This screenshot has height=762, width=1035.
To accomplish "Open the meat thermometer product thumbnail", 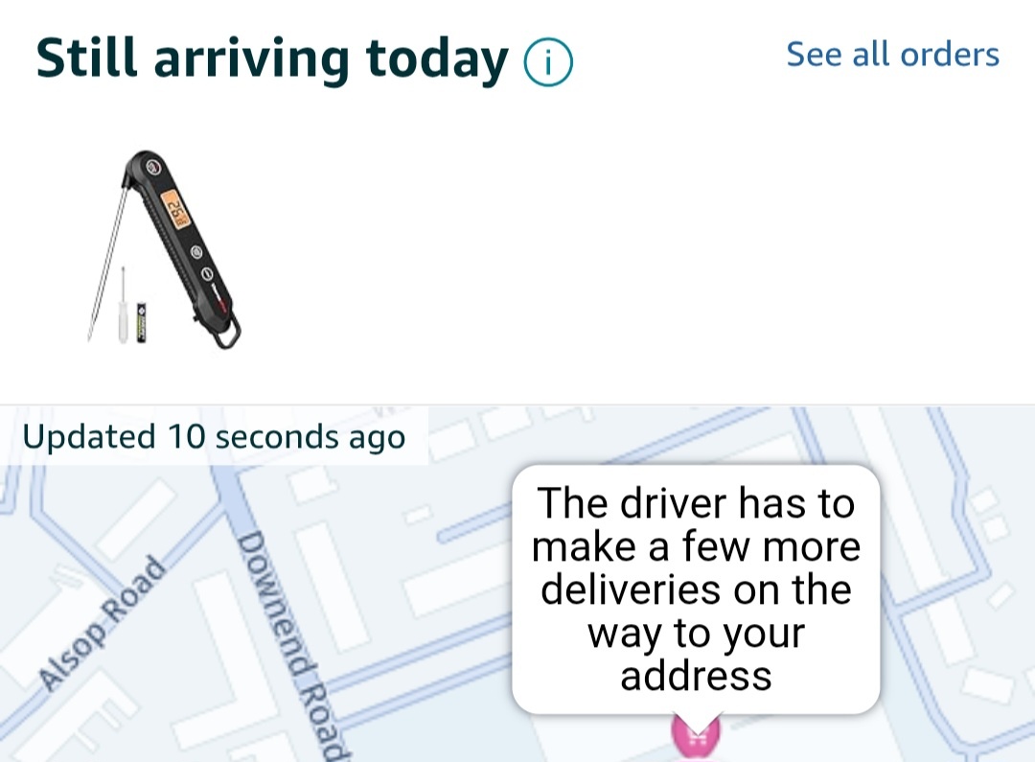I will pos(165,247).
